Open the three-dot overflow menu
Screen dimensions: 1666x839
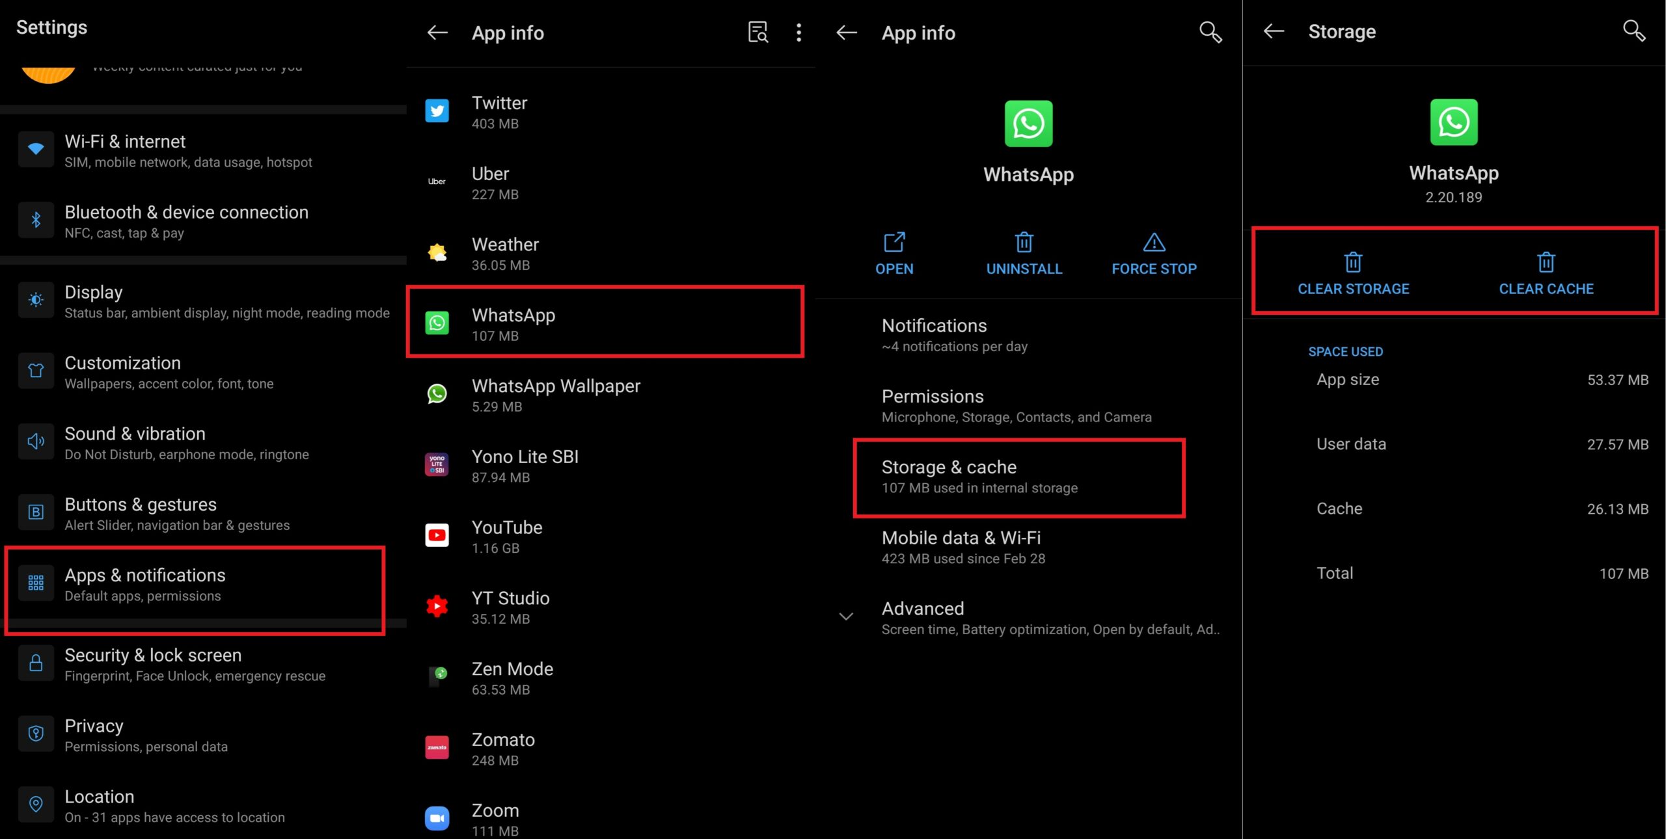799,33
